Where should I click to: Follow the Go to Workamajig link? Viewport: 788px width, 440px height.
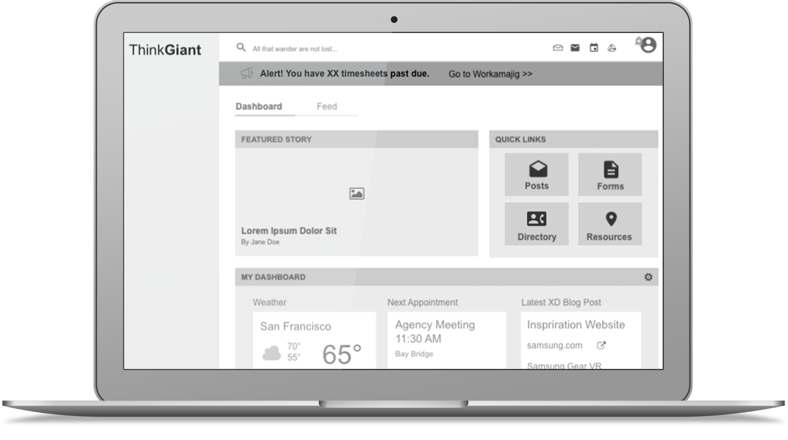pos(490,74)
